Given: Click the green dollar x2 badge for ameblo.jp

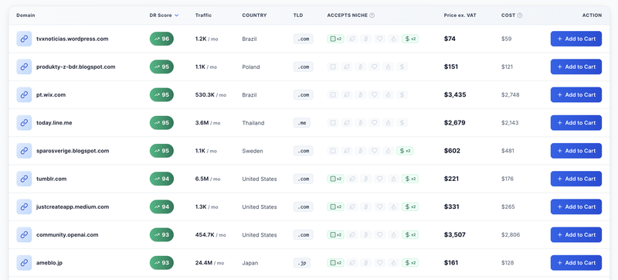Looking at the screenshot, I should click(x=410, y=263).
